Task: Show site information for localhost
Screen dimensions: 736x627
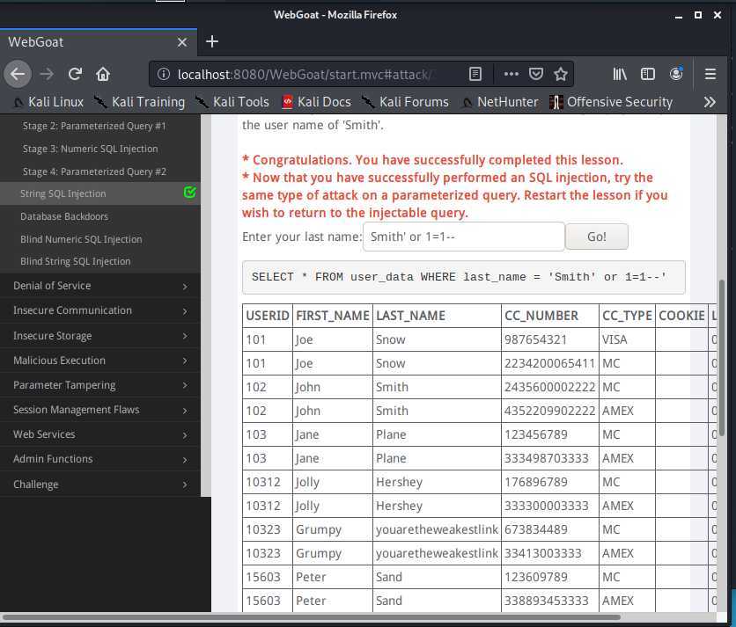Action: point(163,74)
